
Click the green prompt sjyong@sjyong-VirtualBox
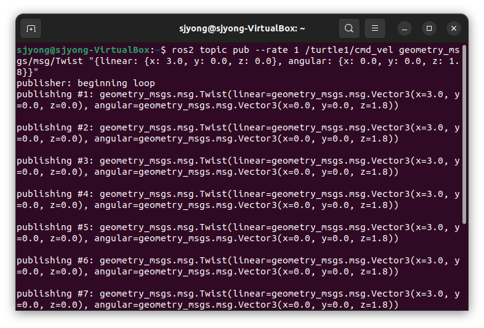pyautogui.click(x=83, y=50)
